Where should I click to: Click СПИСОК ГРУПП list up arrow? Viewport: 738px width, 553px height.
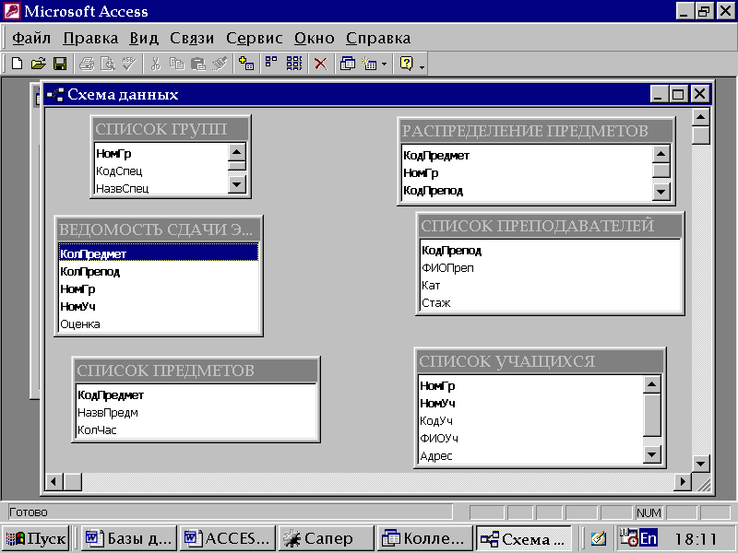236,152
